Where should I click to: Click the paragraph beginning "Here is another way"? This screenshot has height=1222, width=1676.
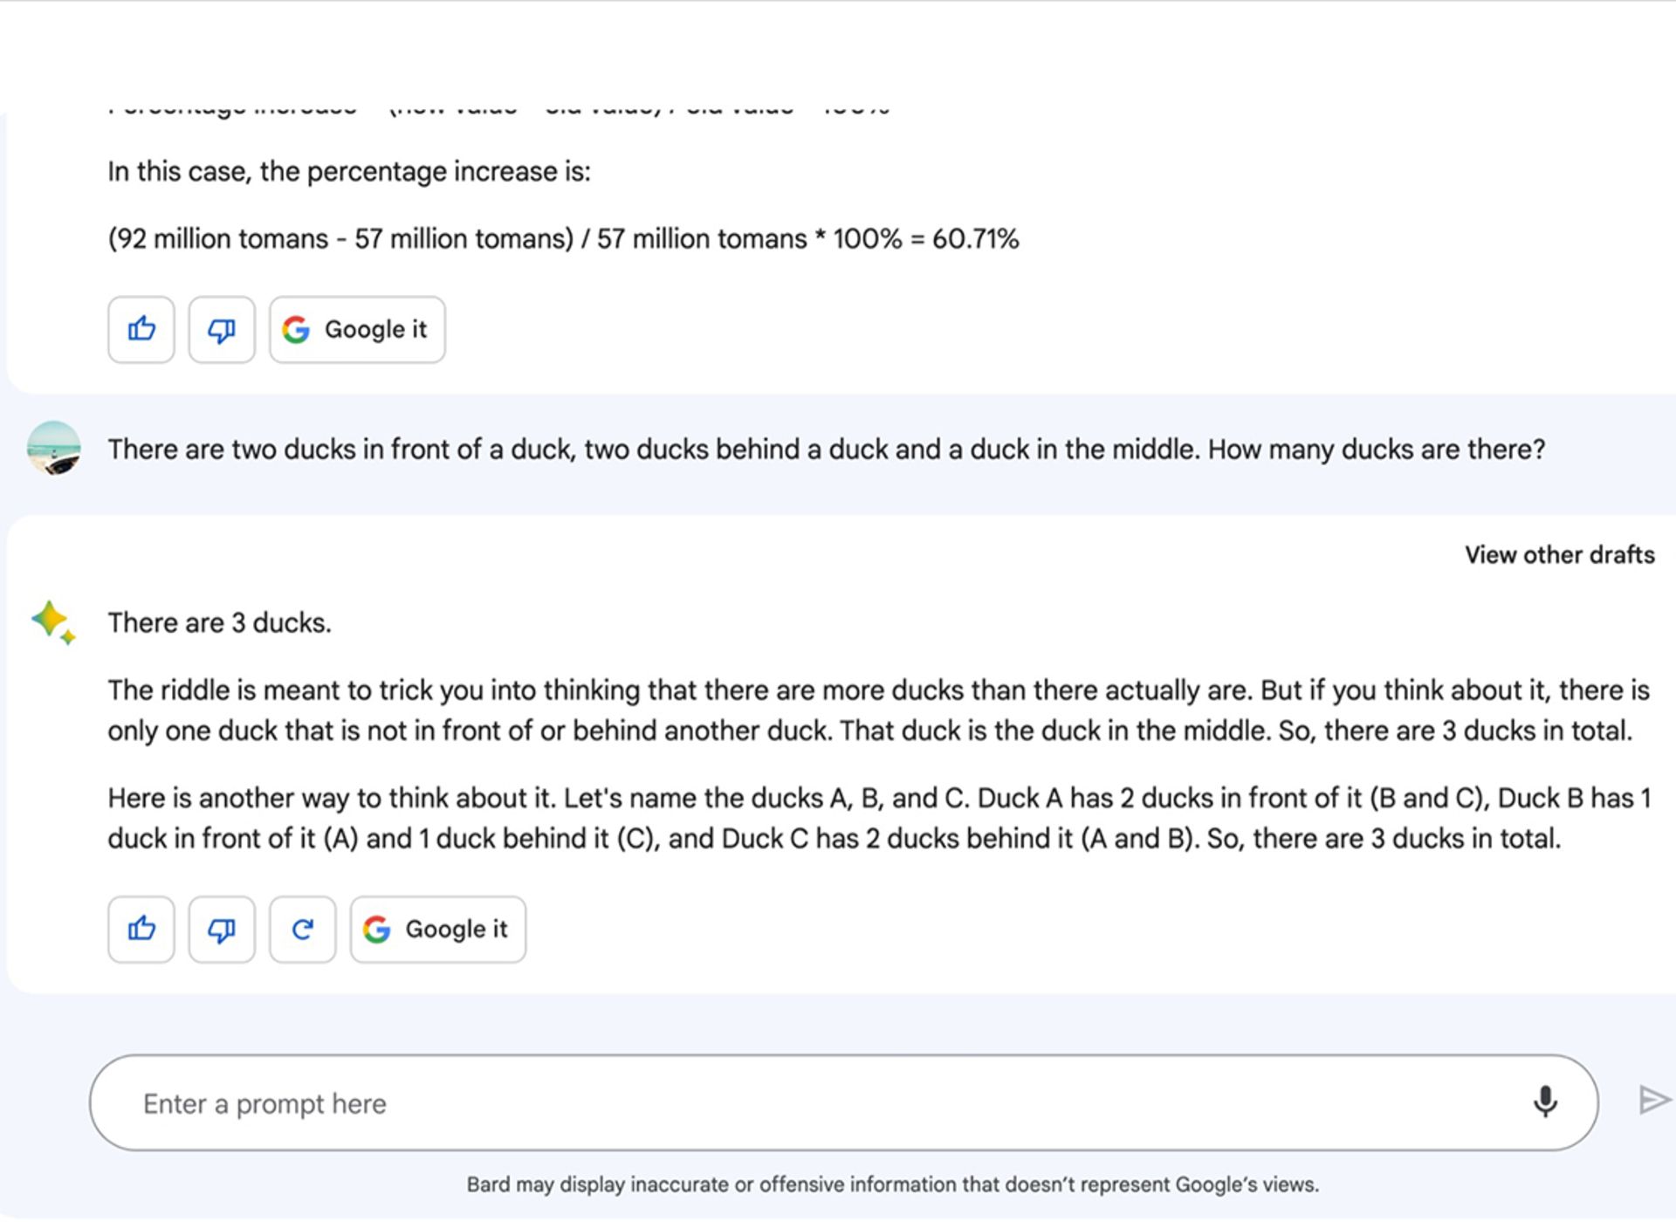click(879, 819)
